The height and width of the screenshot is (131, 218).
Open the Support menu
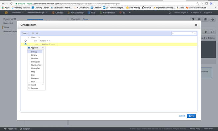point(208,13)
